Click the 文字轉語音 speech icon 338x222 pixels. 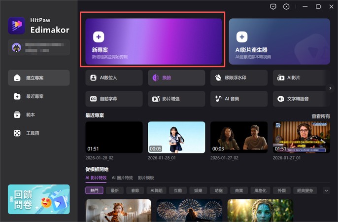[281, 99]
